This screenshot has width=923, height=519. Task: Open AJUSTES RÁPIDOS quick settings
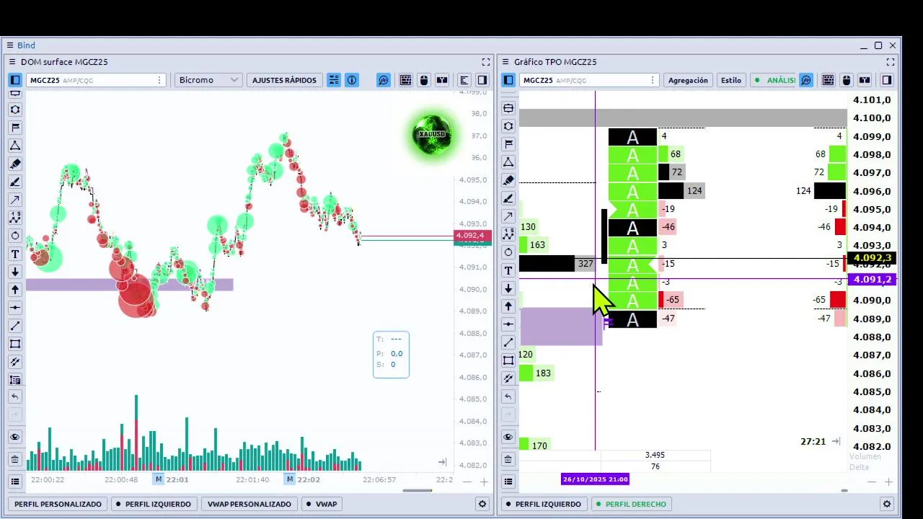coord(284,80)
